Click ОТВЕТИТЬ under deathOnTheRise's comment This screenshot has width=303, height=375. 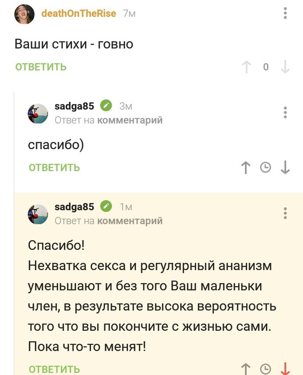40,67
